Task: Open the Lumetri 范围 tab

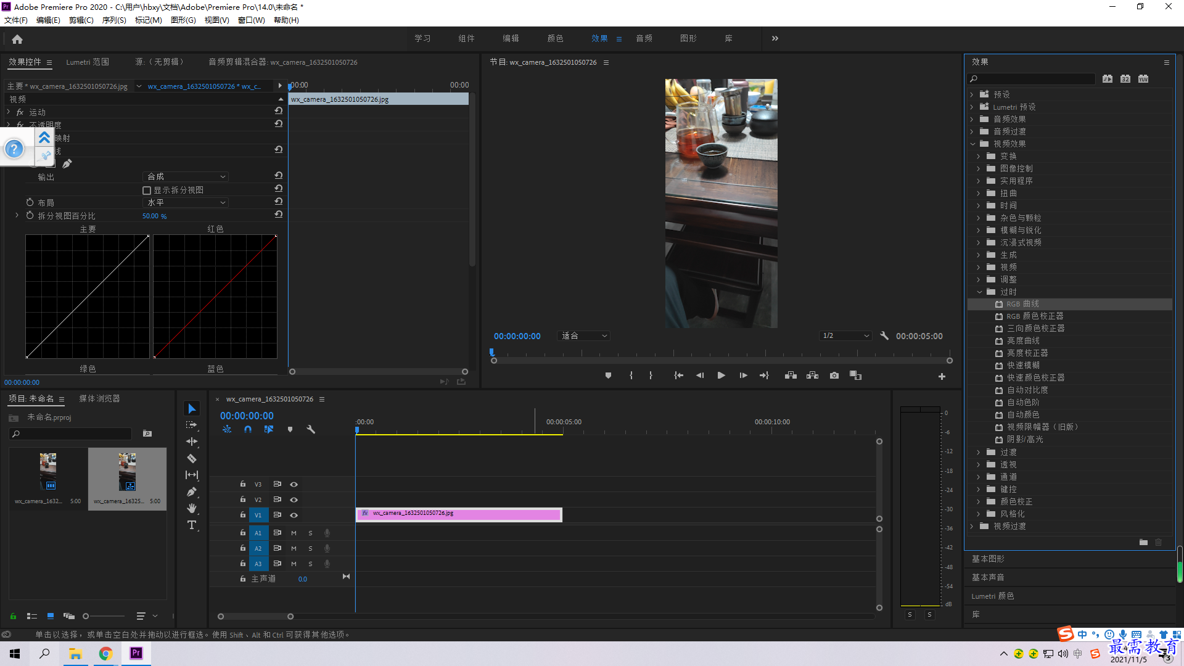Action: tap(88, 62)
